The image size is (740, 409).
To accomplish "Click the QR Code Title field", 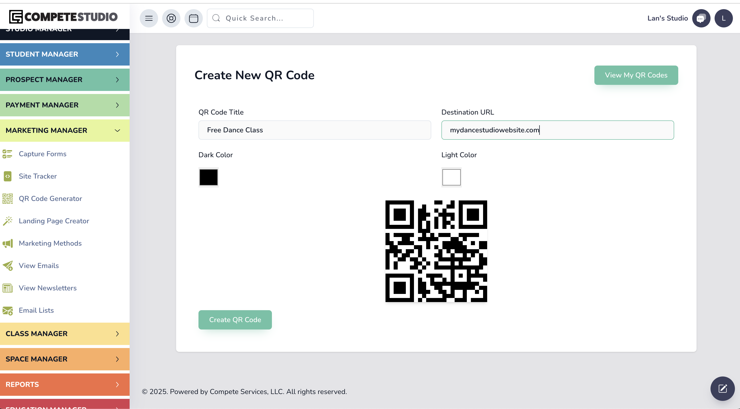I will (x=315, y=130).
